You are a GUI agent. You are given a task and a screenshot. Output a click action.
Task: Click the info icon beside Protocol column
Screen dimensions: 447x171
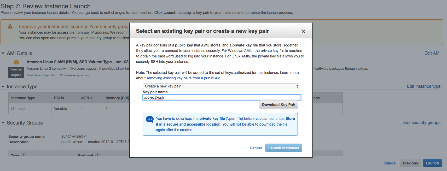point(97,155)
